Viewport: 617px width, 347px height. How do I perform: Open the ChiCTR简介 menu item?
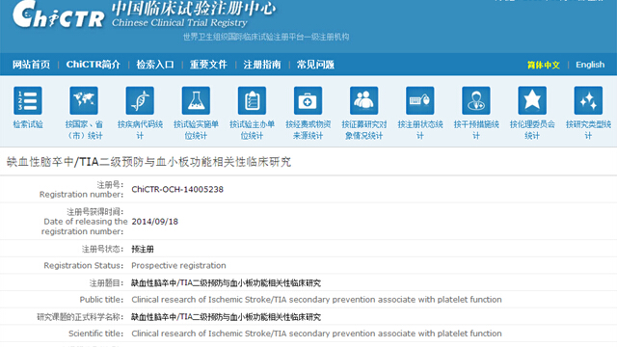[x=94, y=65]
